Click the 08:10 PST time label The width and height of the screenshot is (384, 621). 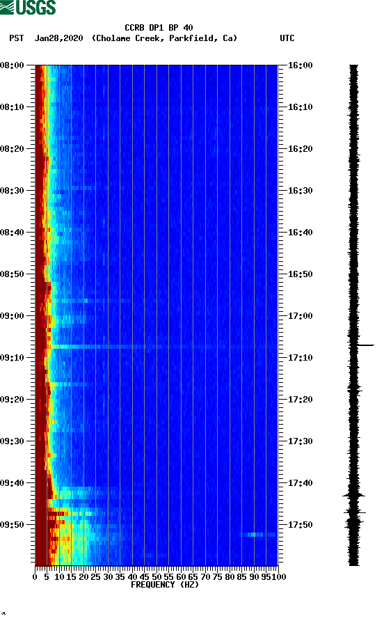(x=12, y=107)
